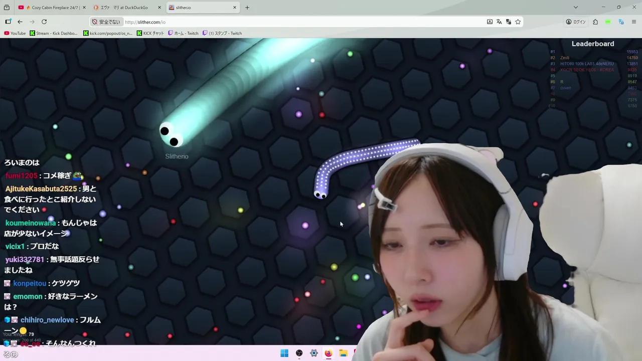Click the install page icon in address bar
The image size is (642, 361).
490,22
